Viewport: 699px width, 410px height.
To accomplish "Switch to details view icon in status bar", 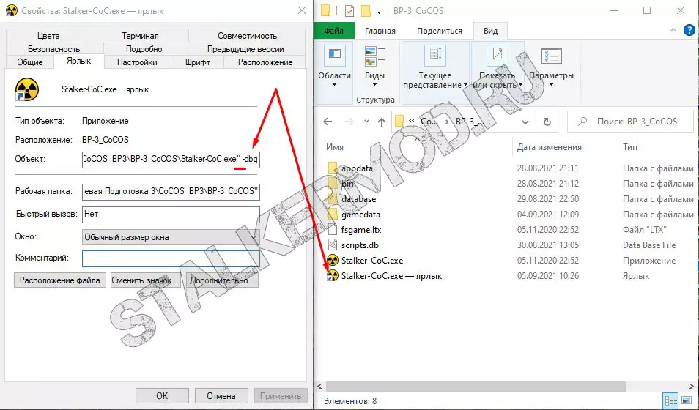I will coord(670,400).
